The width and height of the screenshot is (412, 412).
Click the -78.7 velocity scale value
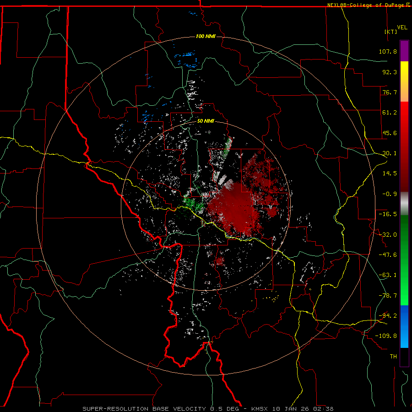388,296
